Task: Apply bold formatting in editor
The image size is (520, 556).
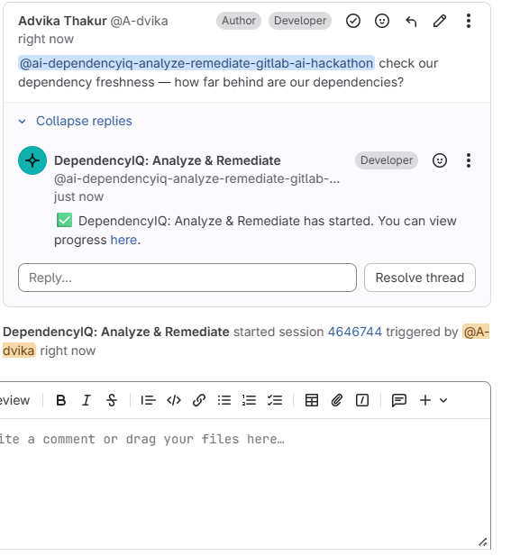Action: click(x=61, y=400)
